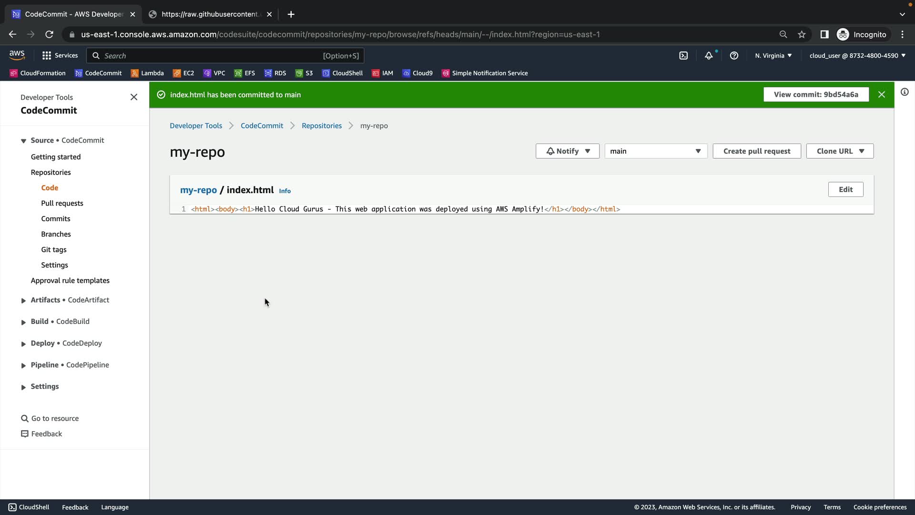This screenshot has width=915, height=515.
Task: Open the CloudShell icon in the top navigation bar
Action: tap(683, 56)
